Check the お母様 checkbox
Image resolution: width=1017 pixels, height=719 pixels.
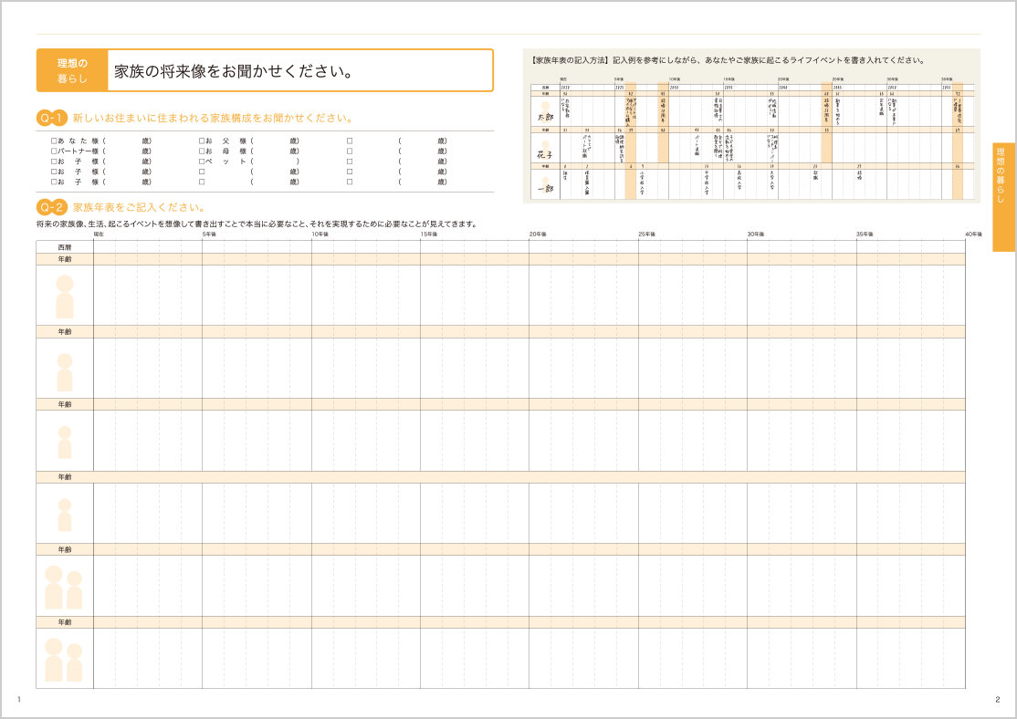[x=202, y=151]
